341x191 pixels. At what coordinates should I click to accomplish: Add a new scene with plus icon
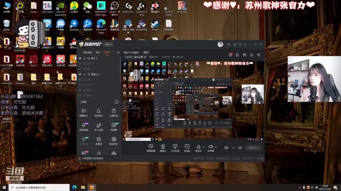118,52
